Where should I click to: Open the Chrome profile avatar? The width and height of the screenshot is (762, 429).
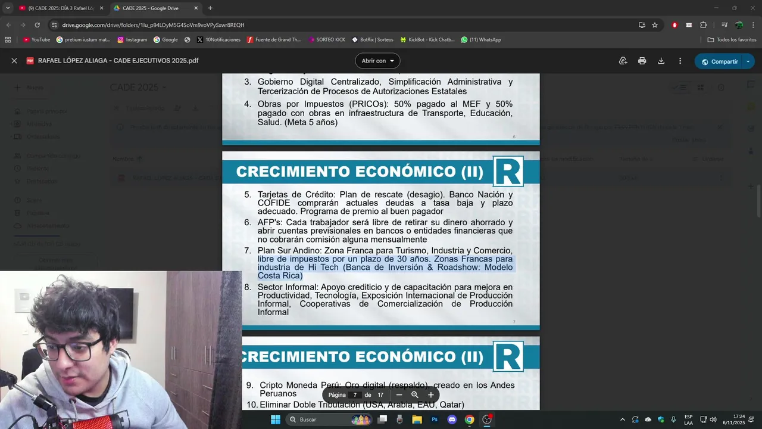point(739,25)
